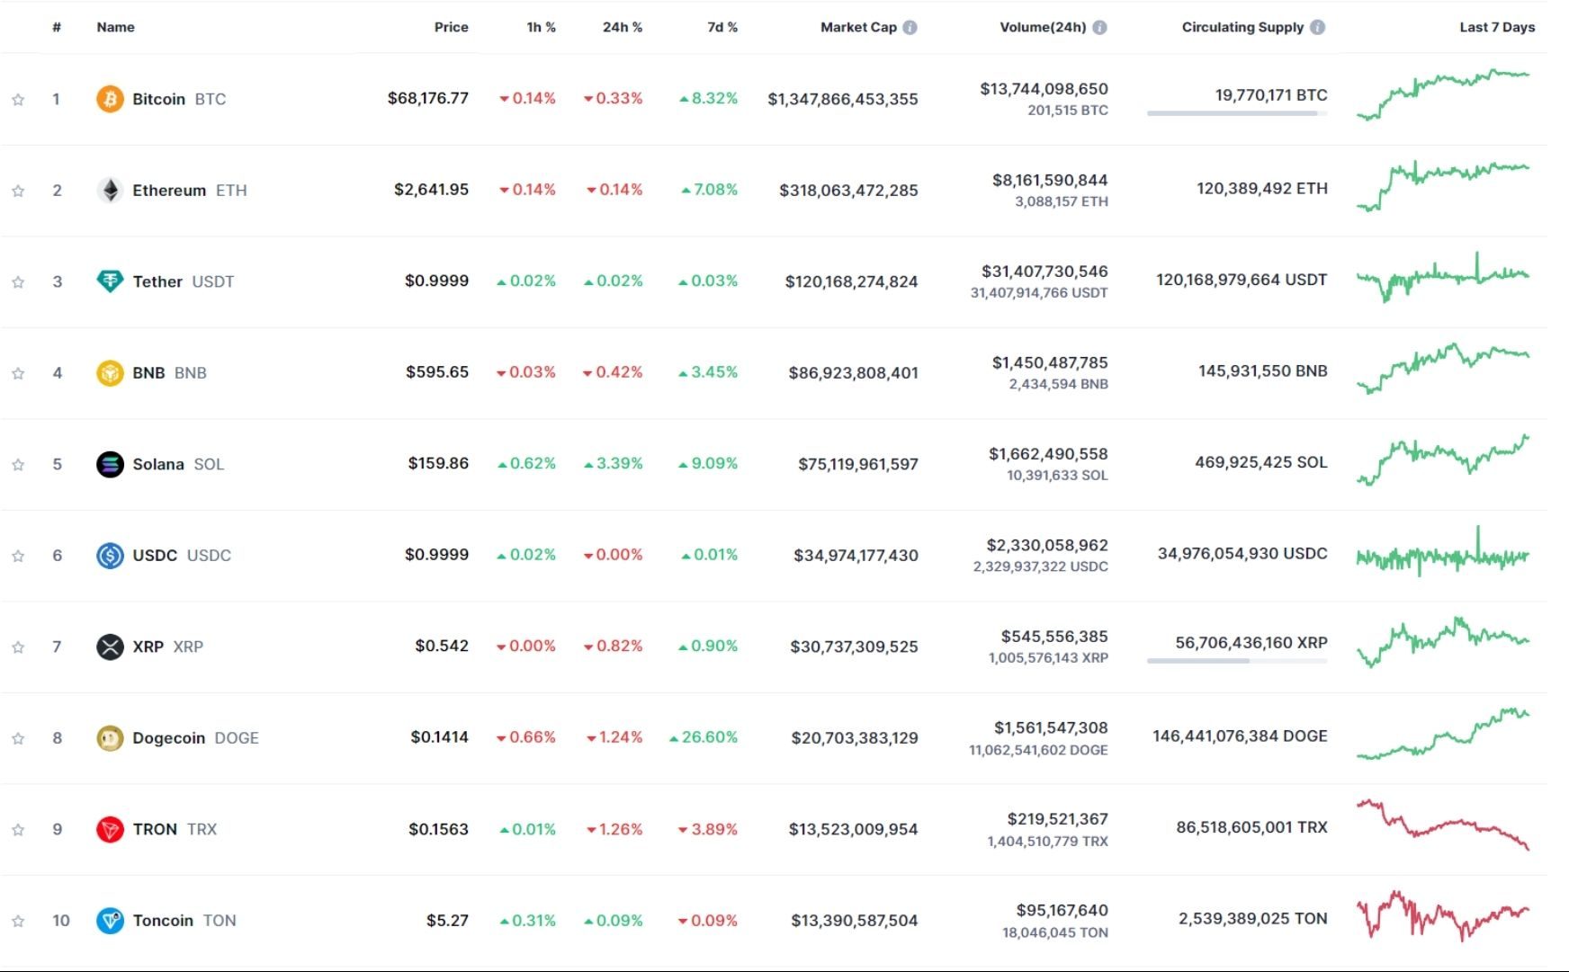Click the Solana logo icon
Screen dimensions: 1569x972
(x=109, y=463)
